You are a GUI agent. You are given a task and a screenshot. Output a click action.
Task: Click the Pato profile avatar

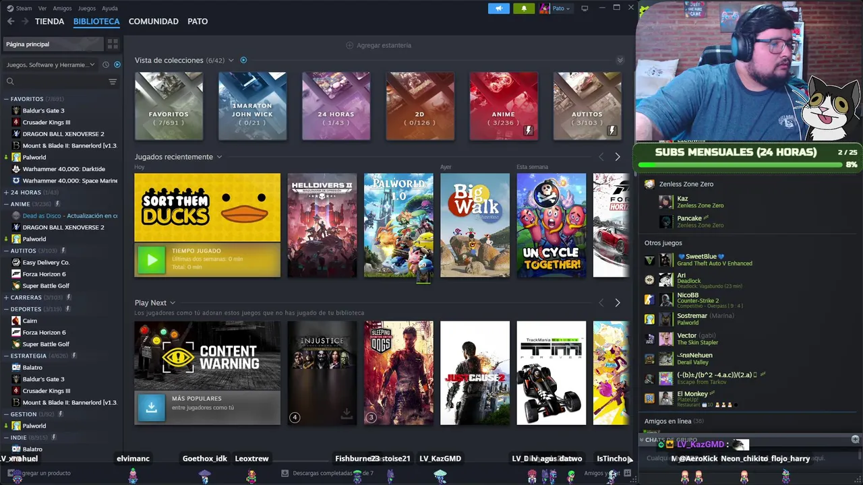point(545,8)
